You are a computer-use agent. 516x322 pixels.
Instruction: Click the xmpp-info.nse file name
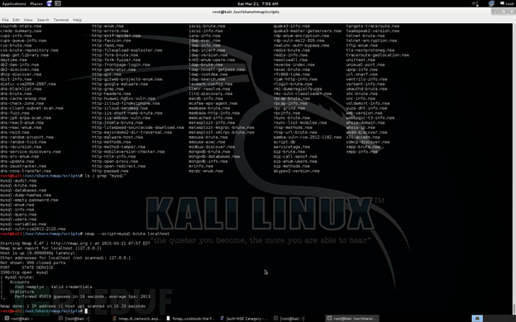tap(361, 151)
